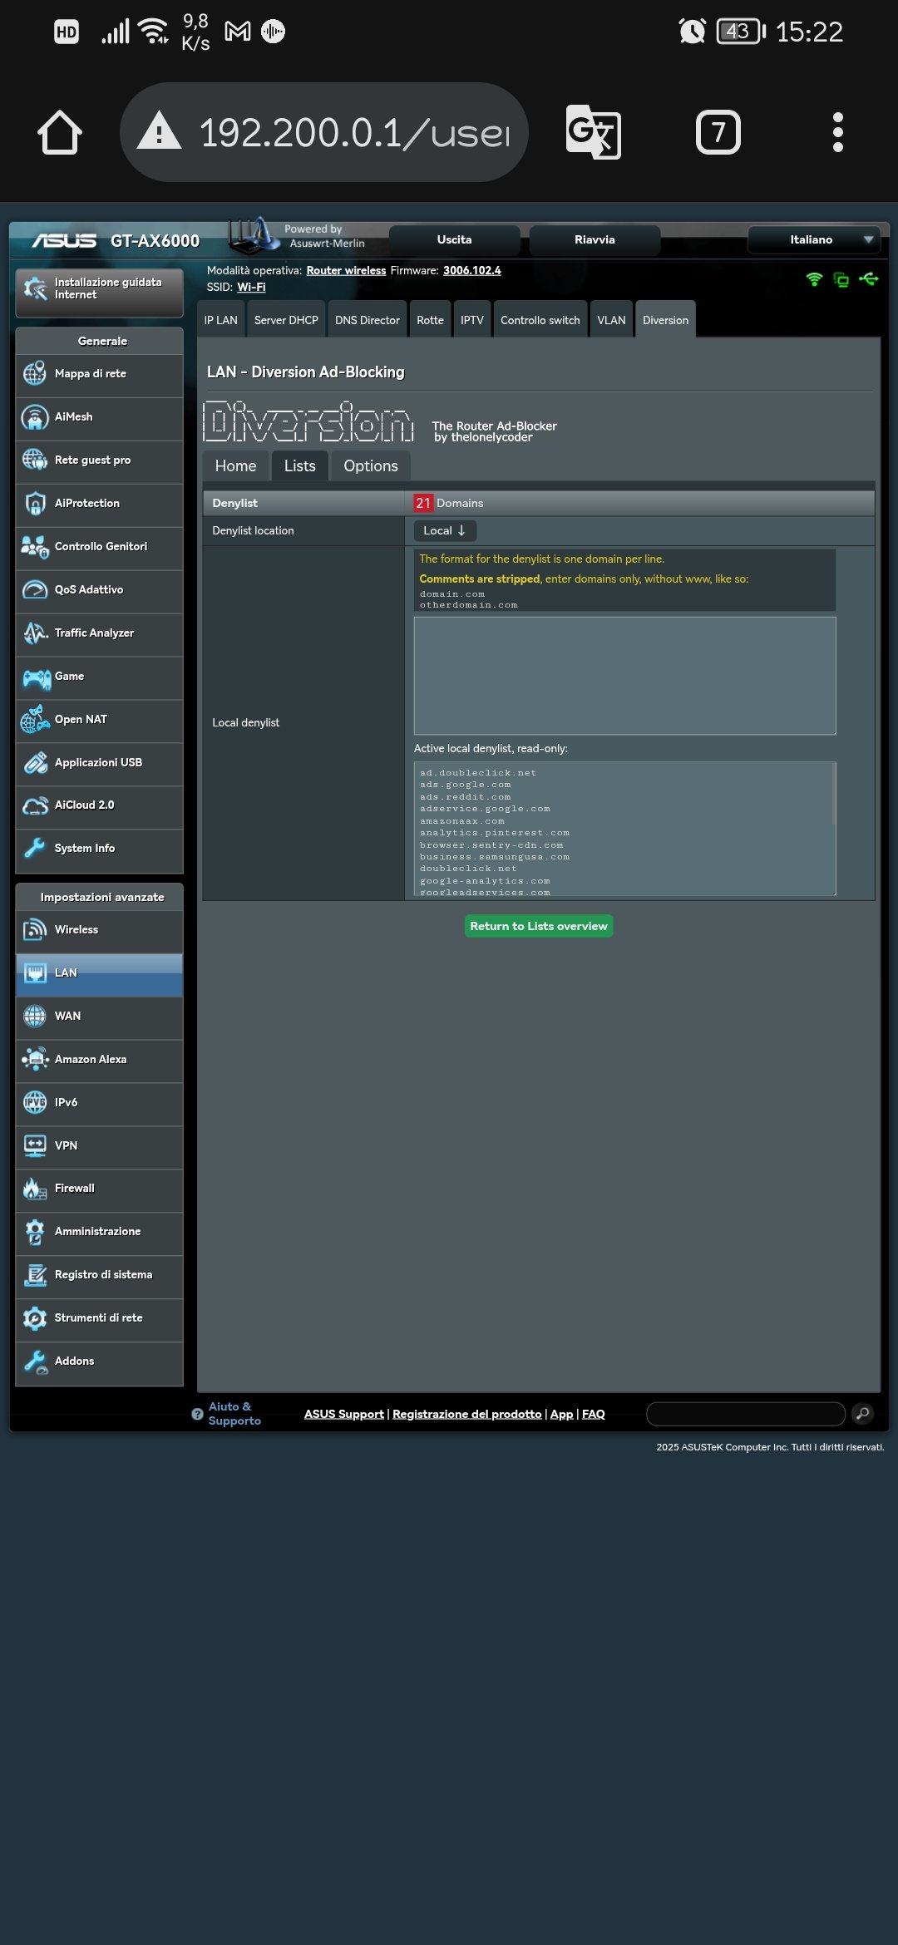
Task: Click the Open NAT icon
Action: 35,719
